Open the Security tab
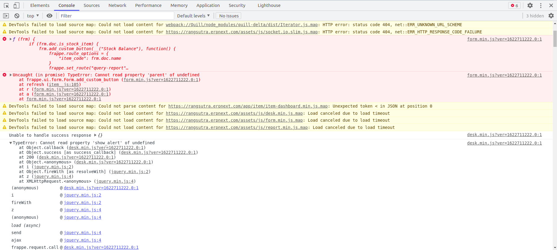557x250 pixels. click(237, 5)
